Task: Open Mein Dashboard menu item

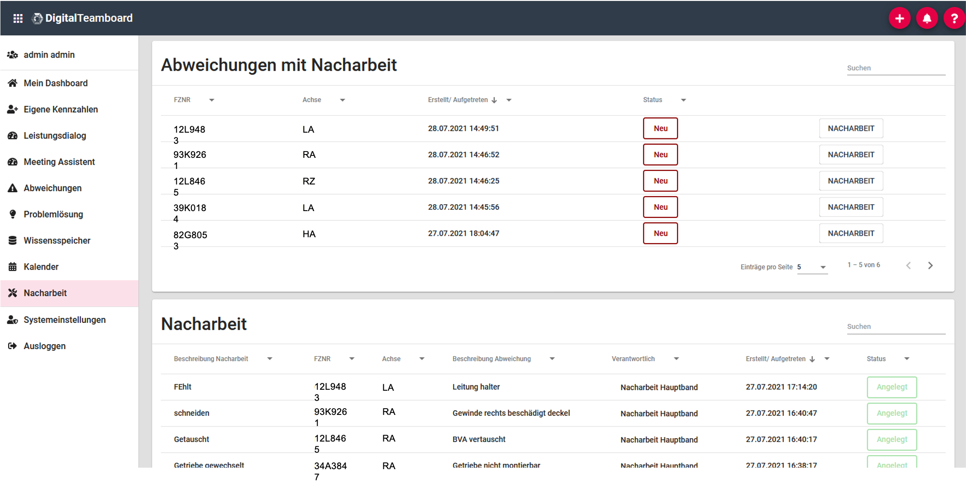Action: tap(69, 83)
